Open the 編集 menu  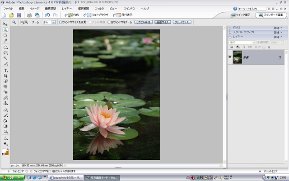tap(21, 9)
